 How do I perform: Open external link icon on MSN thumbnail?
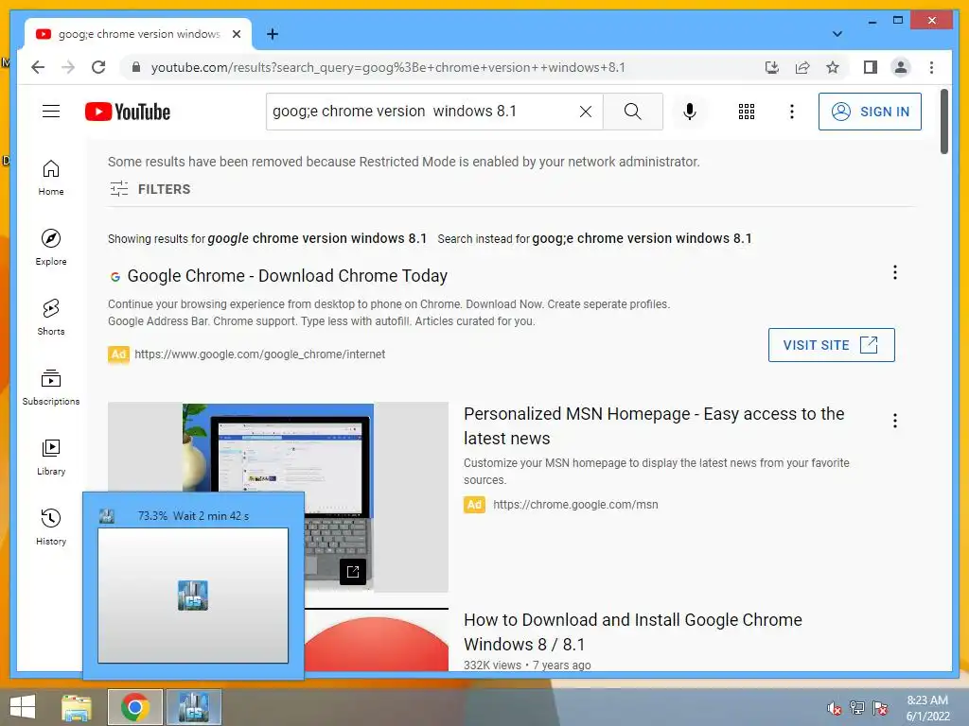(x=353, y=572)
